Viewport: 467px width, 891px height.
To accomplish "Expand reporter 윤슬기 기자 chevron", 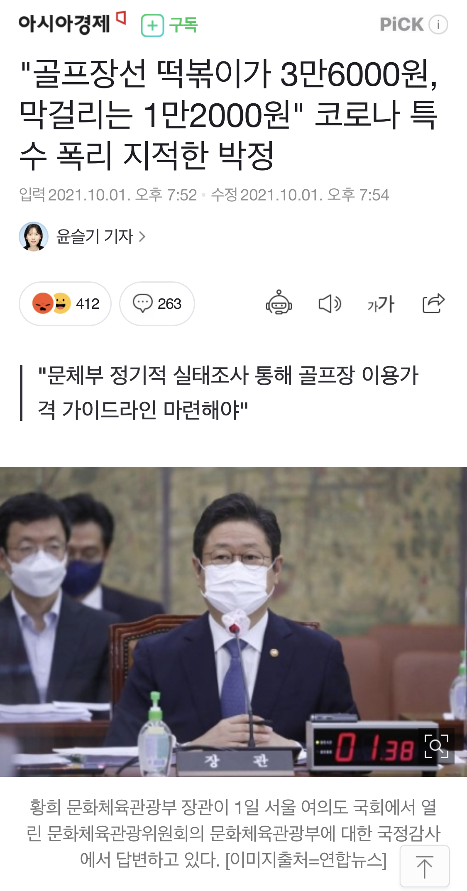I will tap(142, 237).
